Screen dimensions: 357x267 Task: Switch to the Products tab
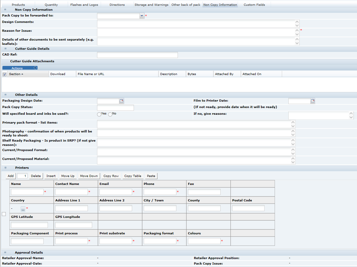click(x=18, y=4)
